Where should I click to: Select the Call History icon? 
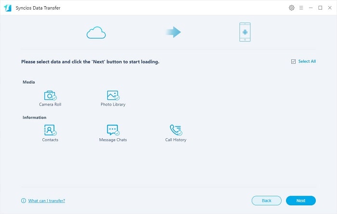click(176, 130)
